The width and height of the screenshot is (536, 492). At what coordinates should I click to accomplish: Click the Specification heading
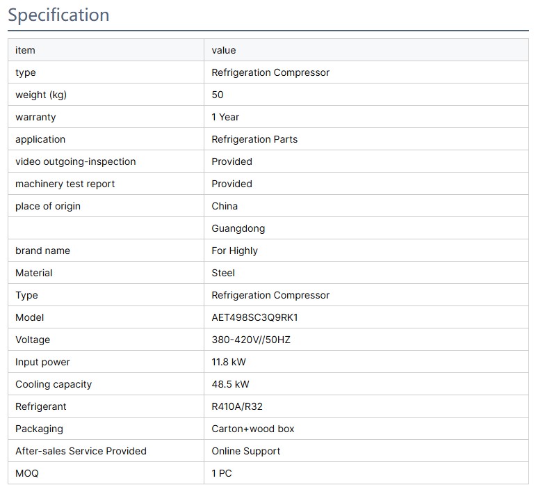58,15
